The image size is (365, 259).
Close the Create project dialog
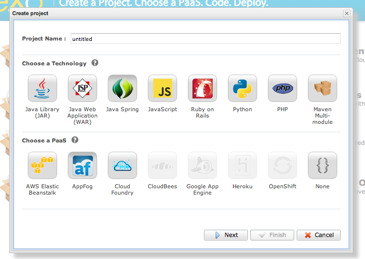(346, 13)
